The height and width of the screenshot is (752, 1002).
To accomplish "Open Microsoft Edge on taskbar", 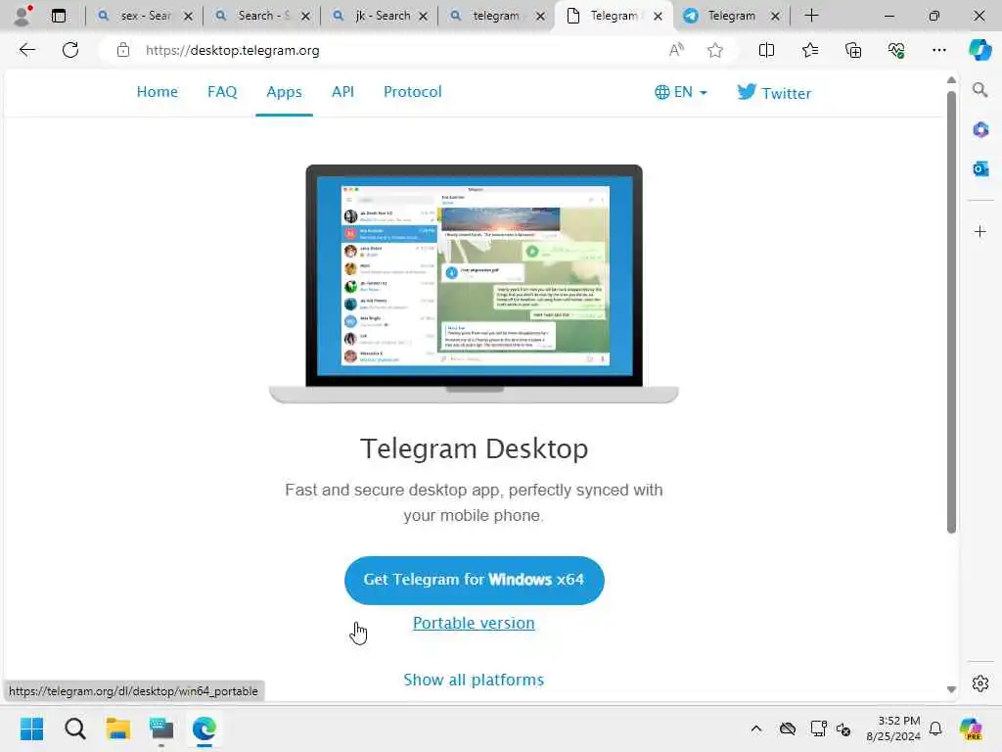I will (x=204, y=728).
